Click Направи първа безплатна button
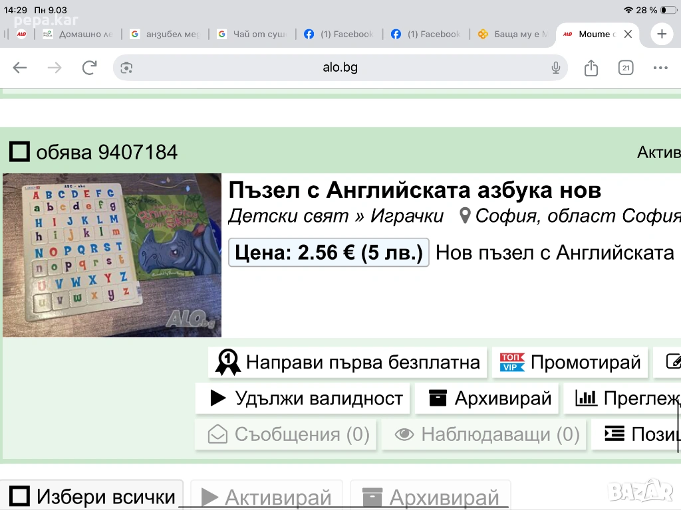Screen dimensions: 681x510 (x=348, y=363)
